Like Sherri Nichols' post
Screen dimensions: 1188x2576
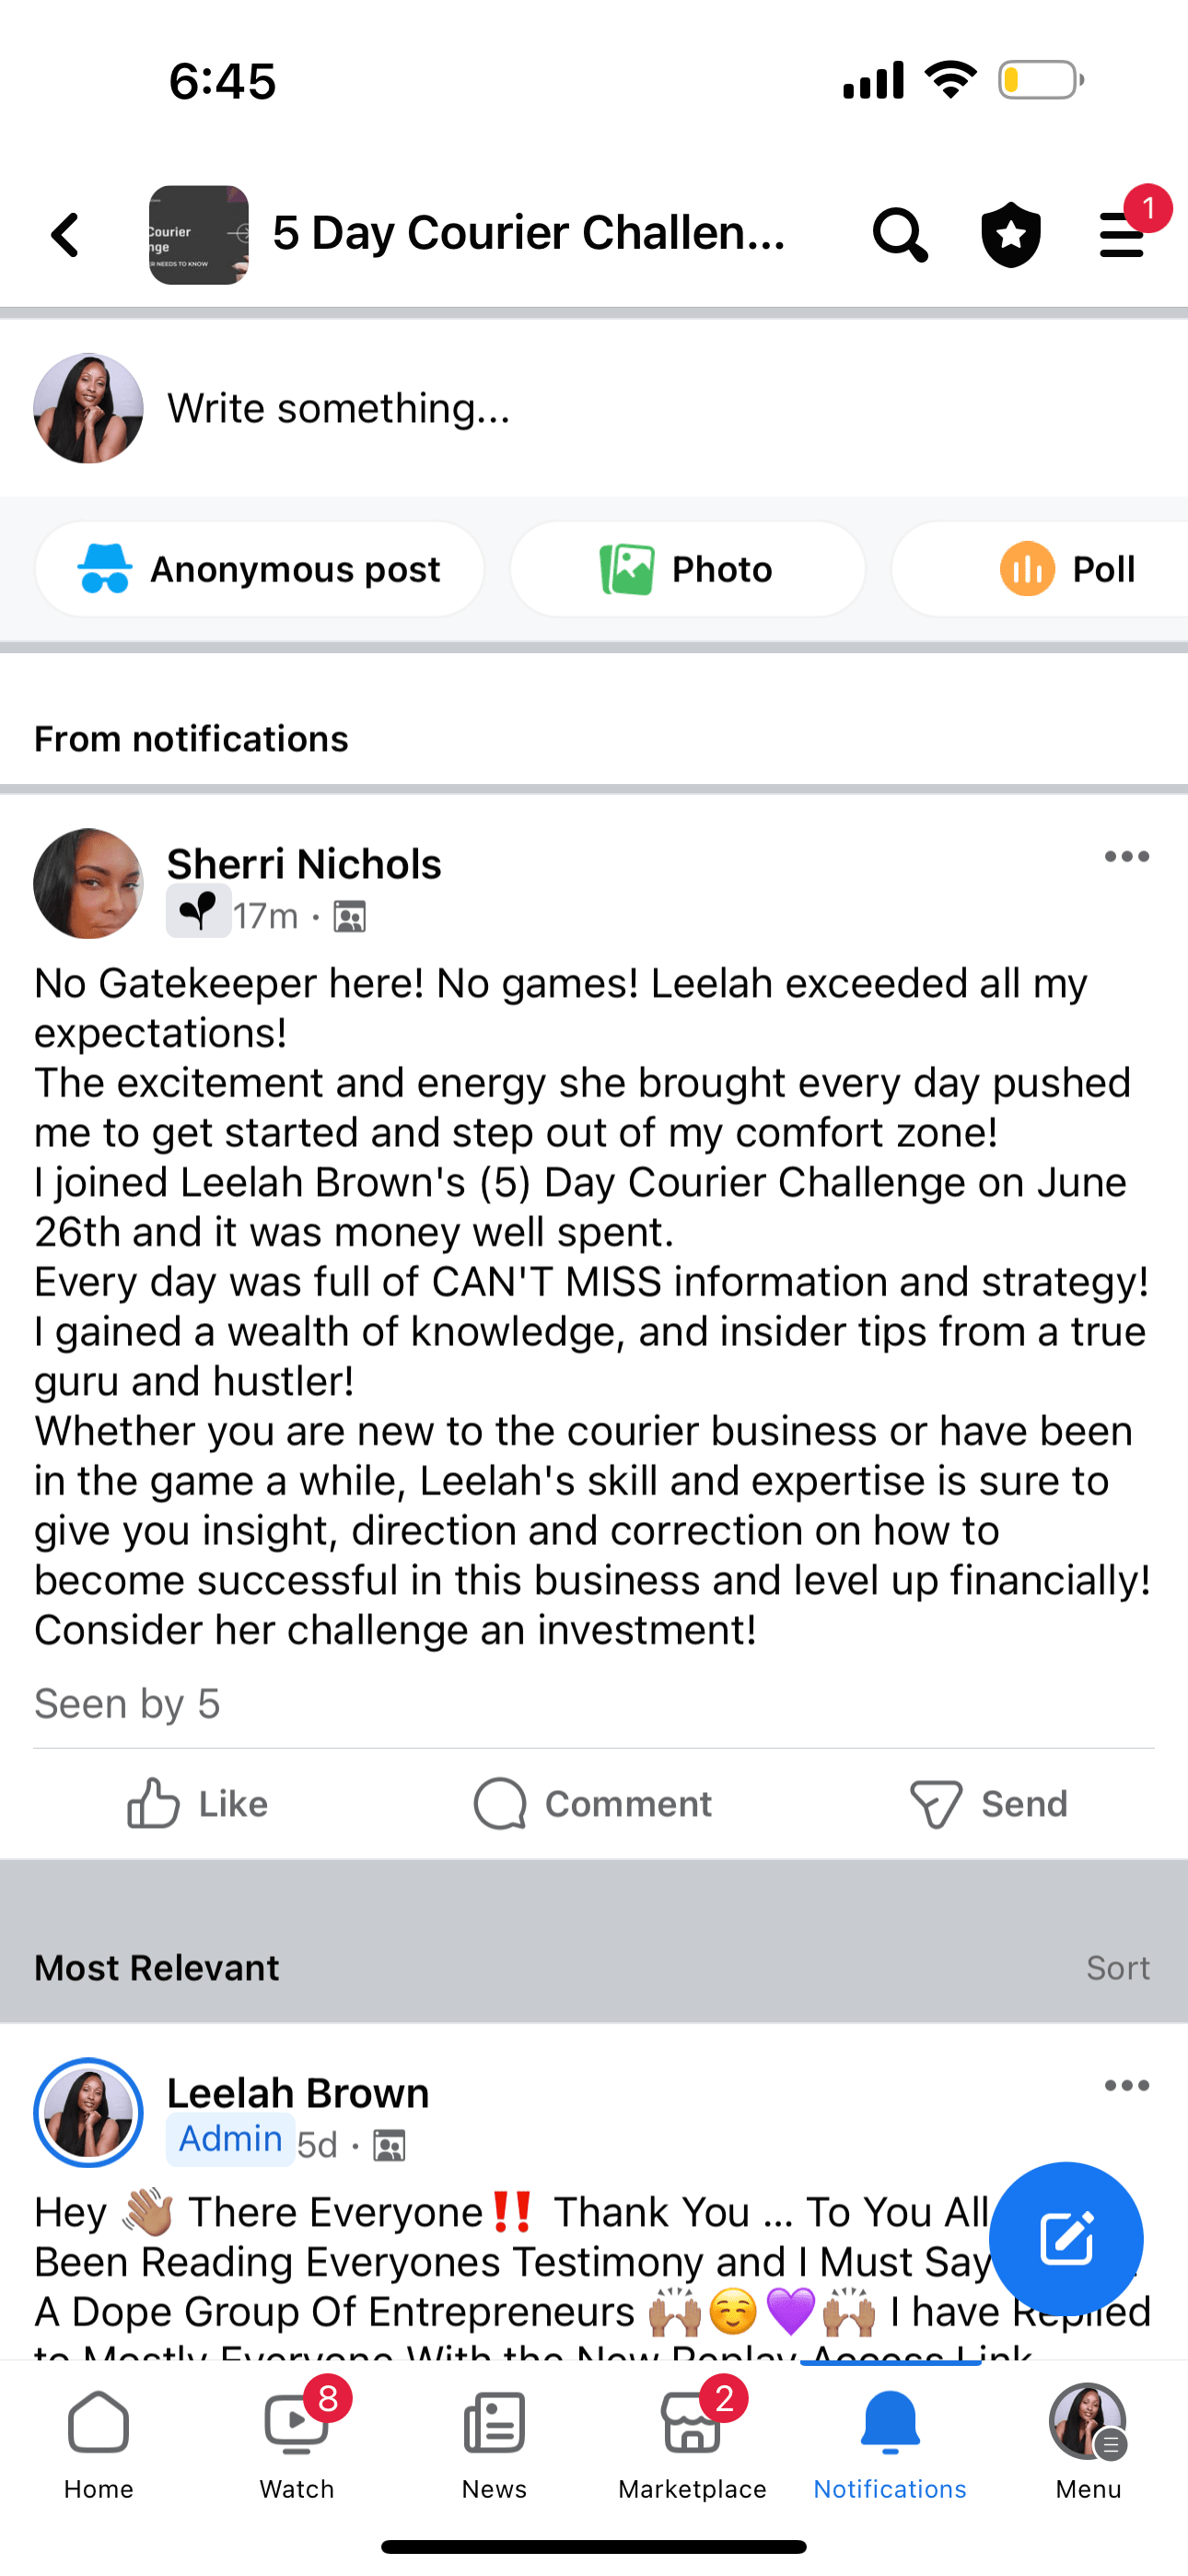(198, 1804)
